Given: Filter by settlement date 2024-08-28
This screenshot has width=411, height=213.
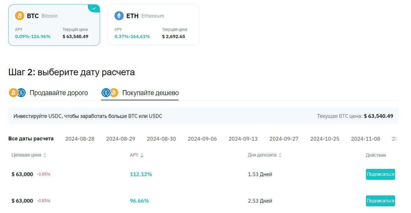Looking at the screenshot, I should click(80, 139).
